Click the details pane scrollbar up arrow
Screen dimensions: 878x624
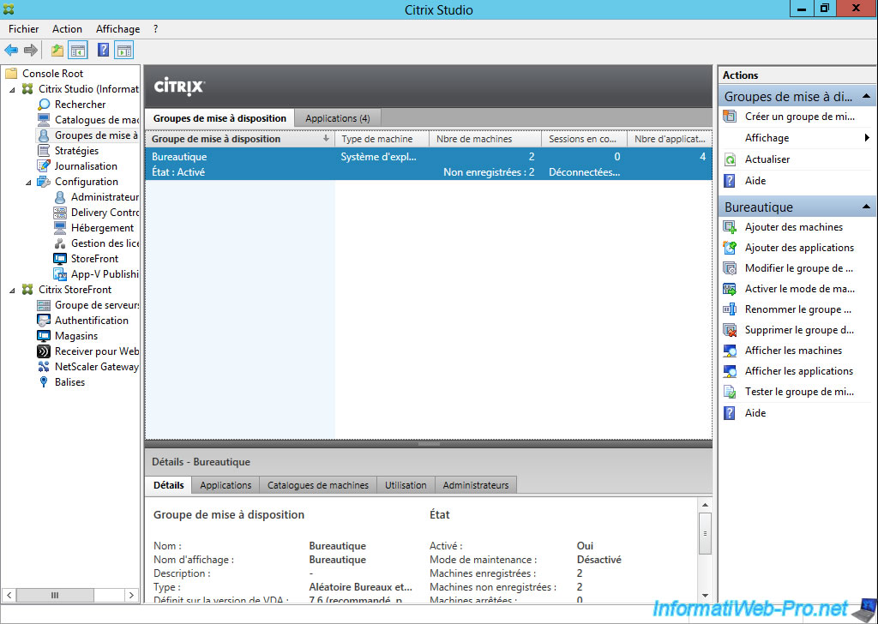(x=705, y=506)
